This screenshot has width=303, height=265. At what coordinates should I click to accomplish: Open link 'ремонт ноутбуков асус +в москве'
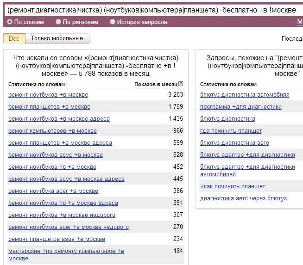tap(56, 155)
